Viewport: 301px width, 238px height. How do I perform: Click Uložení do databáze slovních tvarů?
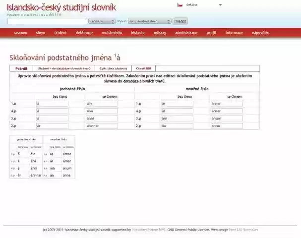click(64, 68)
